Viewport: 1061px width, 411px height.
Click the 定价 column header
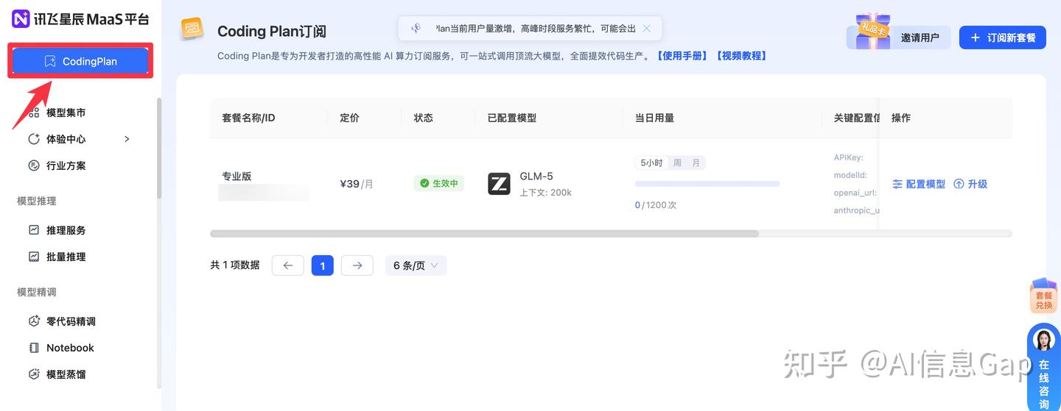point(349,118)
